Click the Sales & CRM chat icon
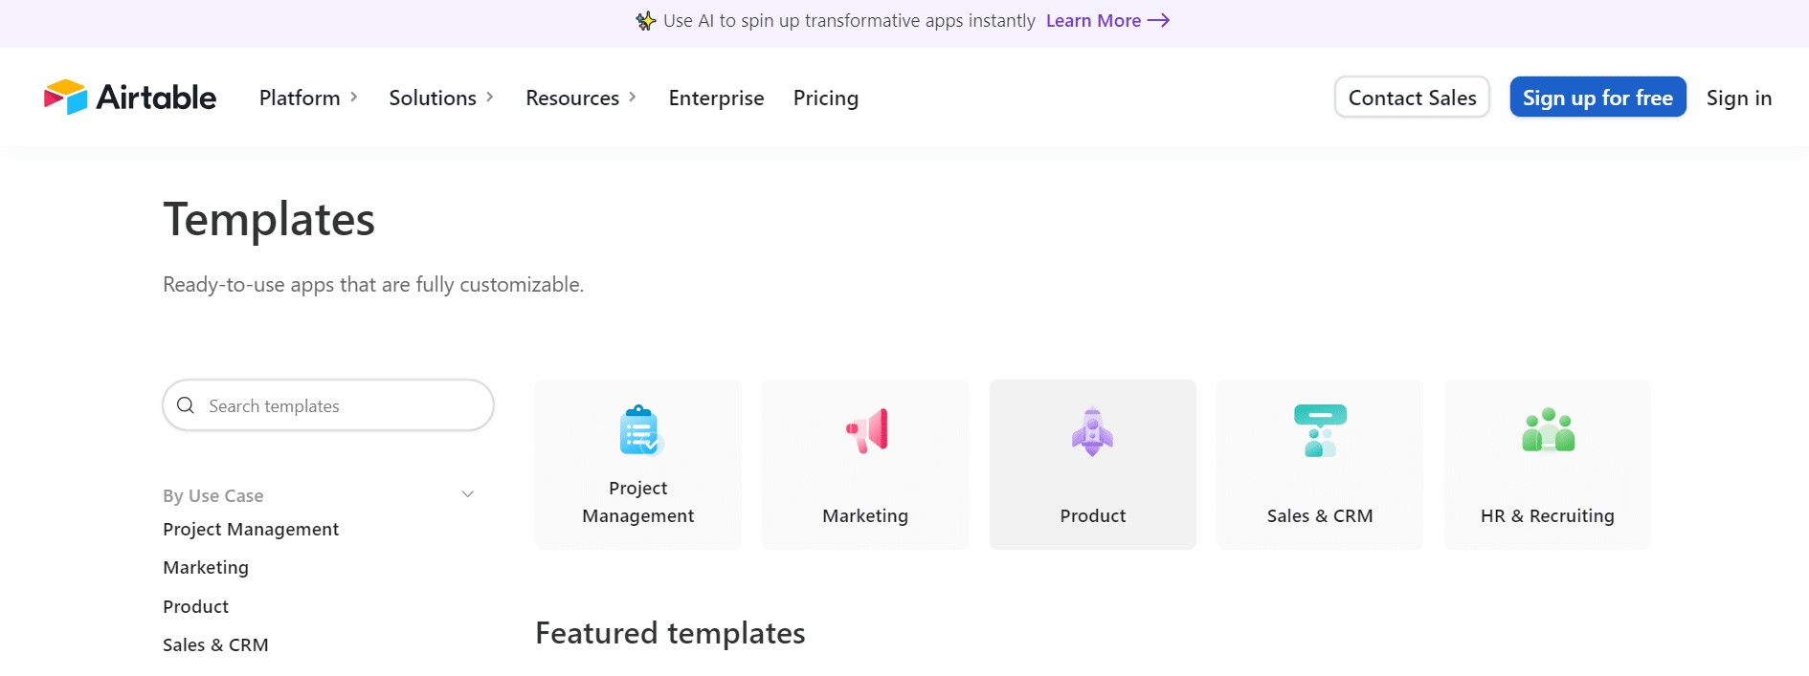1809x676 pixels. pyautogui.click(x=1320, y=430)
